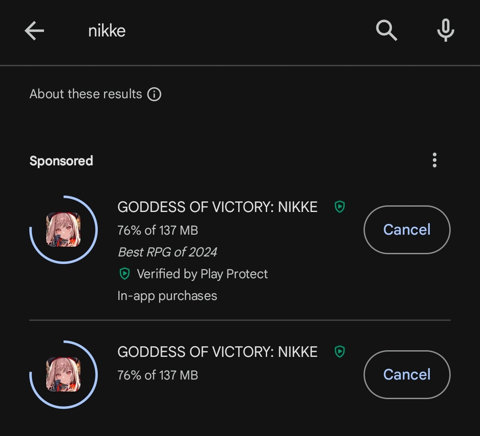Open the three-dot menu for the Sponsored section

pos(434,160)
